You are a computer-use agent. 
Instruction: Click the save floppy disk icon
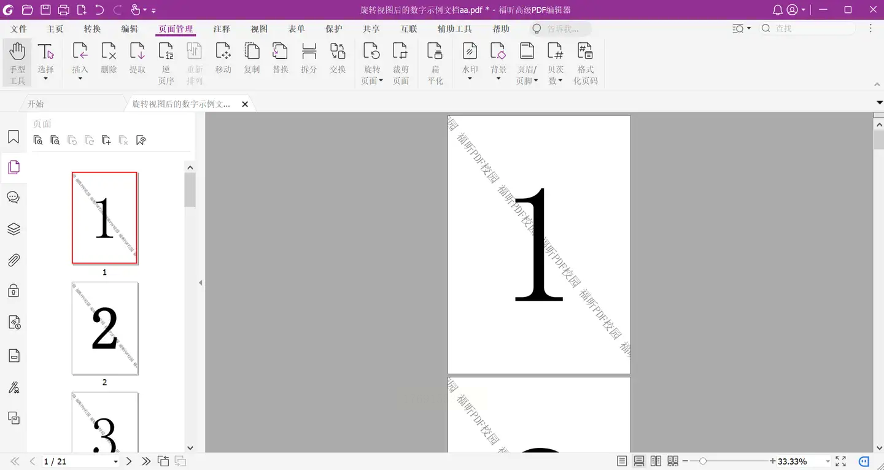coord(45,10)
